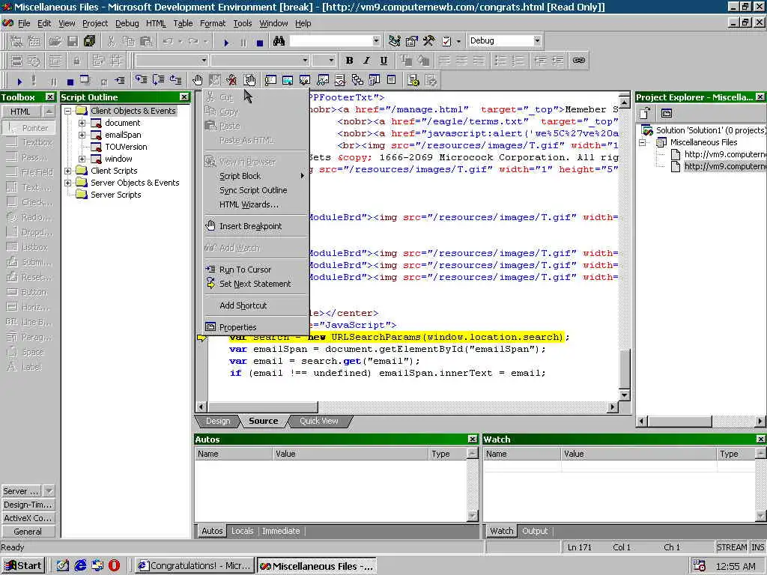Open the Toolbox hammer-and-wrench icon
The height and width of the screenshot is (575, 767).
(x=428, y=41)
